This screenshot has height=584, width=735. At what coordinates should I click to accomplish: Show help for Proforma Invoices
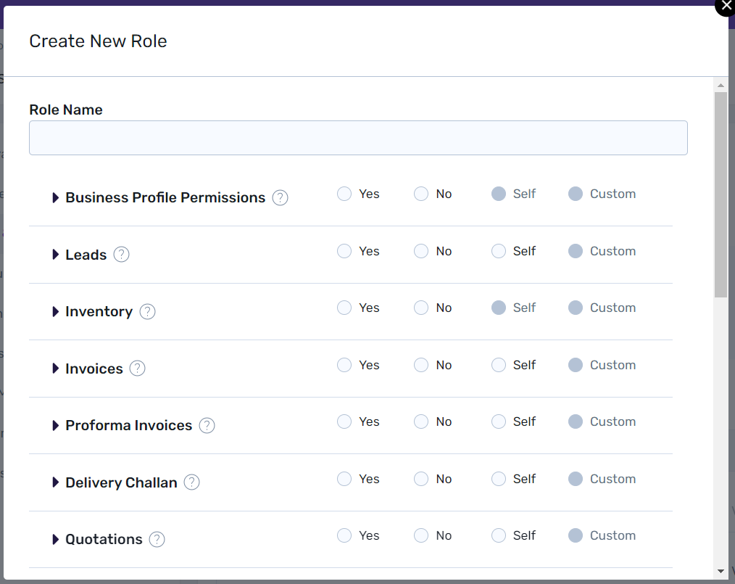point(207,426)
